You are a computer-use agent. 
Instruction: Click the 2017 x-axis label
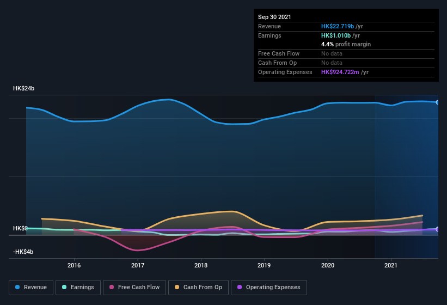click(137, 265)
